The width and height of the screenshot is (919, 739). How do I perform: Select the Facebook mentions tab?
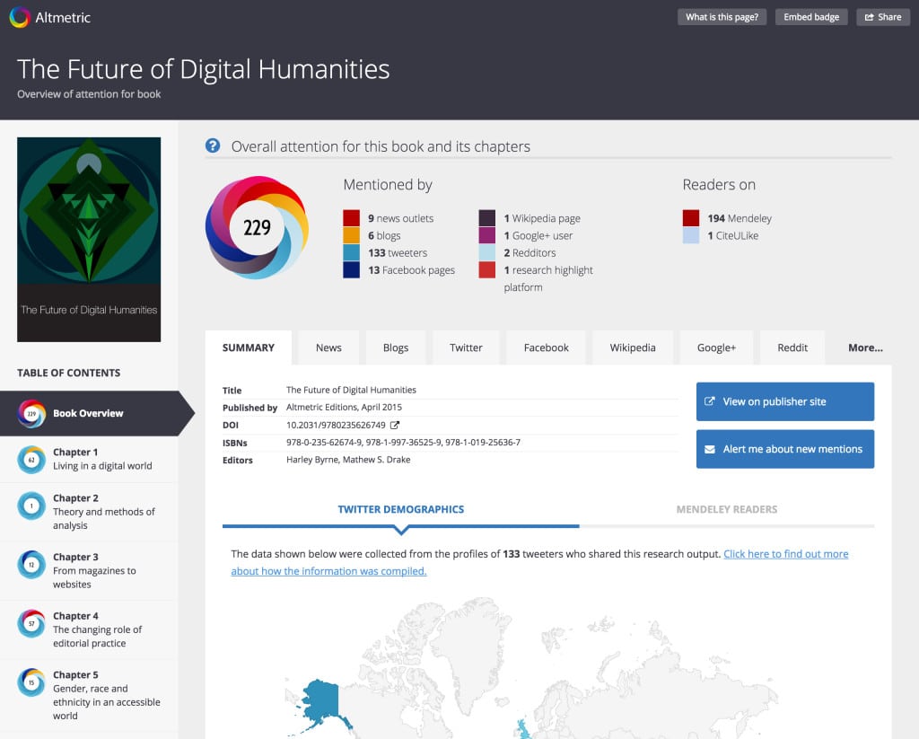(x=546, y=348)
